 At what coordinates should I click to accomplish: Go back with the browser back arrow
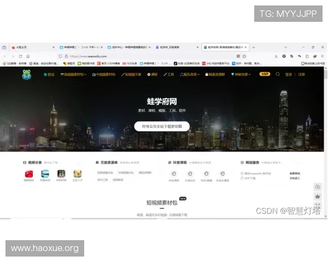[5, 56]
